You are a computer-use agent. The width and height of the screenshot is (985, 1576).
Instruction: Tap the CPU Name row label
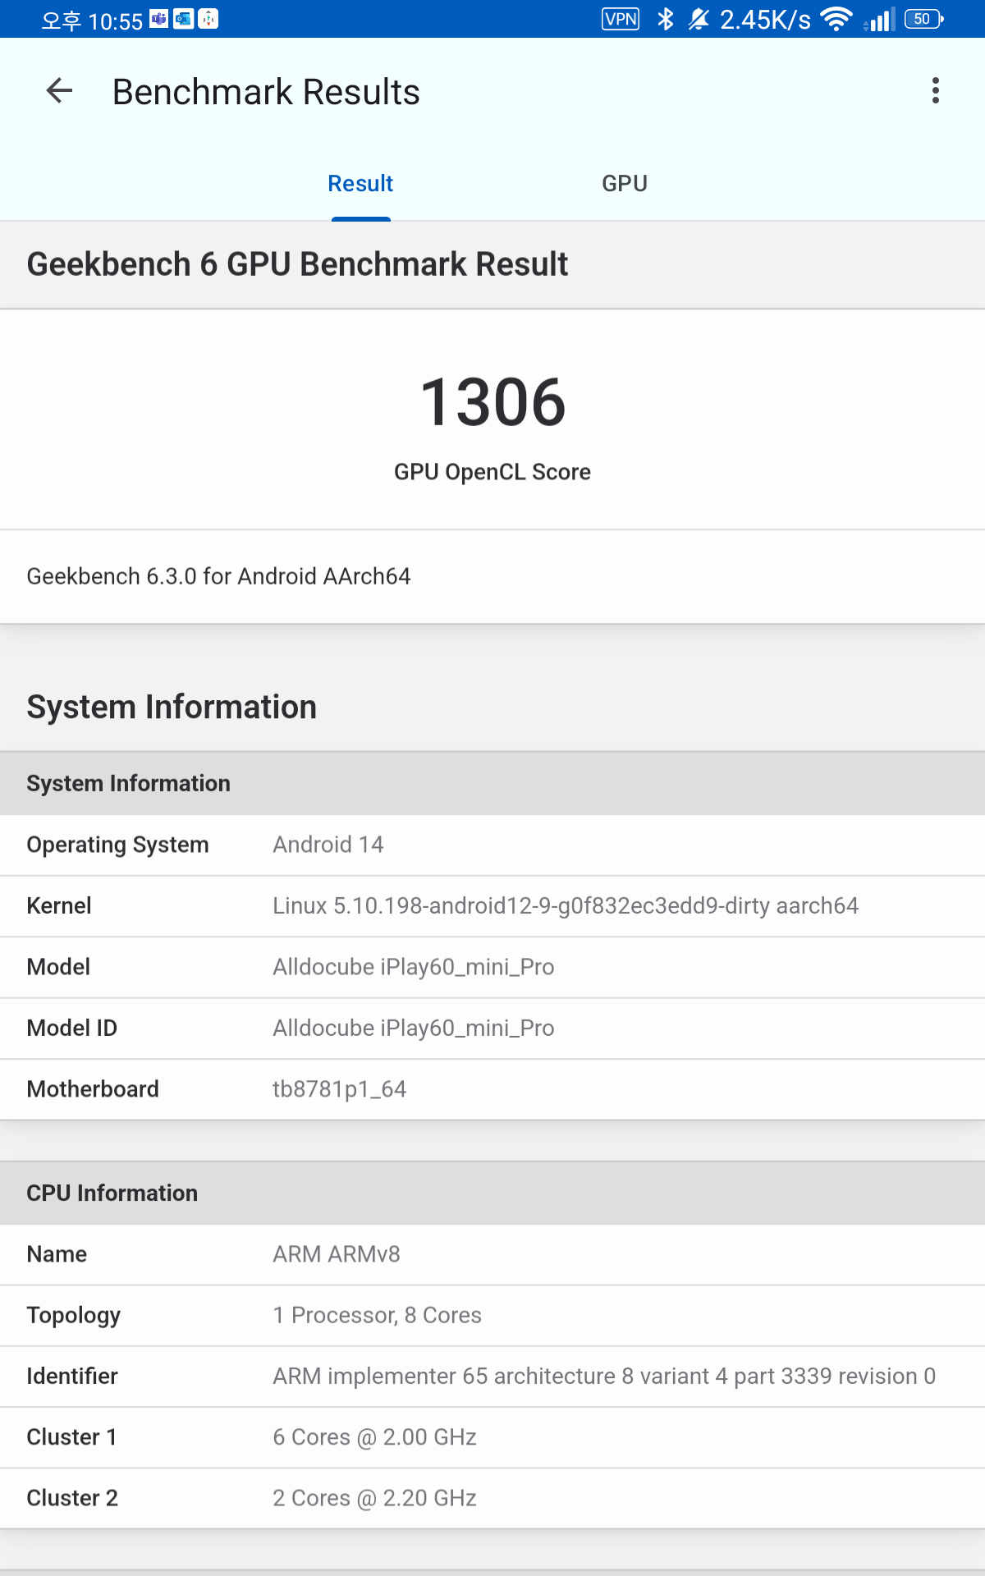(x=57, y=1254)
